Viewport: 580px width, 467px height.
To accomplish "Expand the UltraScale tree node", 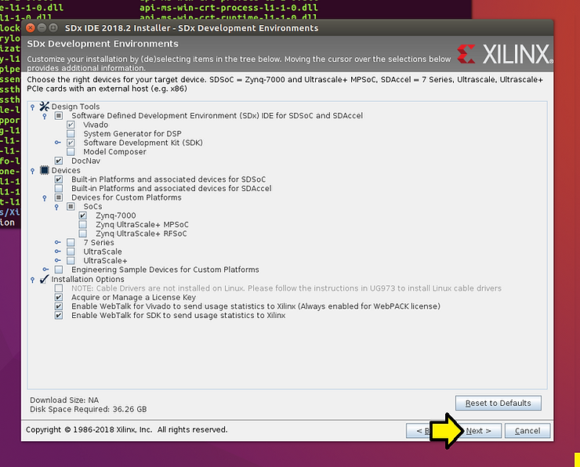I will point(57,252).
